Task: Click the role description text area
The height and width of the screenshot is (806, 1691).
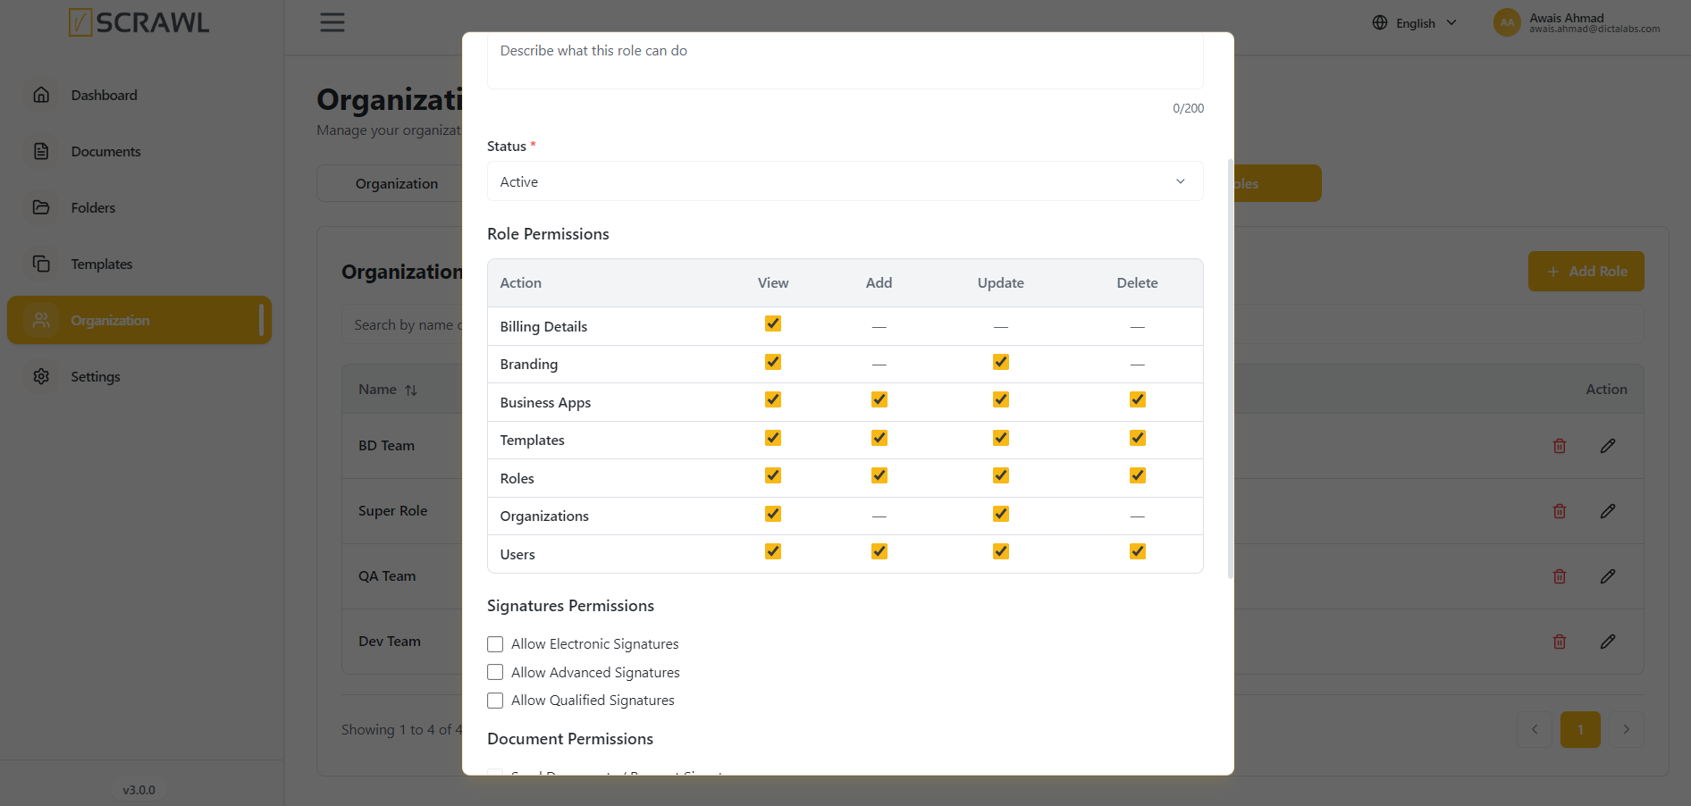Action: 845,60
